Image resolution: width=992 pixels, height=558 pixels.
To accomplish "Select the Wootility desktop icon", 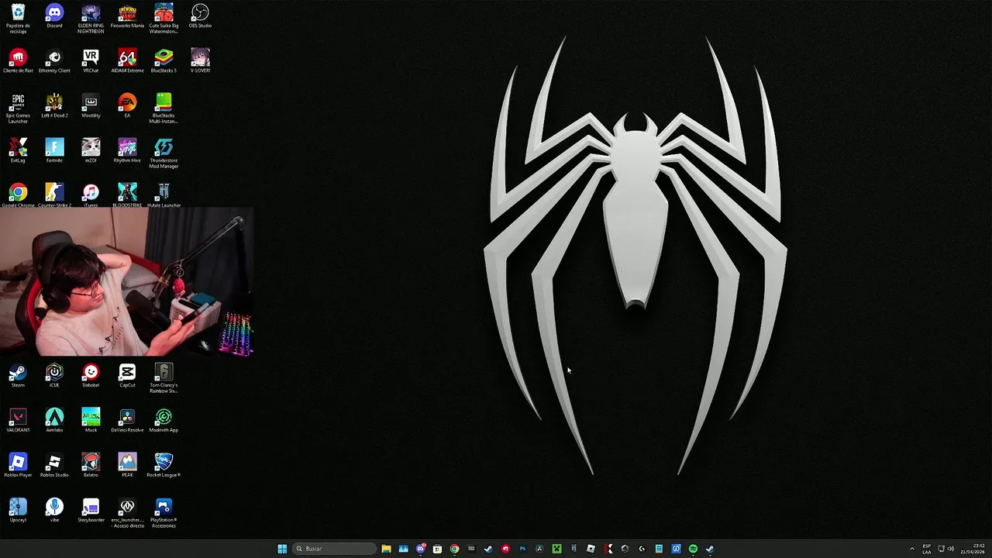I will coord(91,105).
